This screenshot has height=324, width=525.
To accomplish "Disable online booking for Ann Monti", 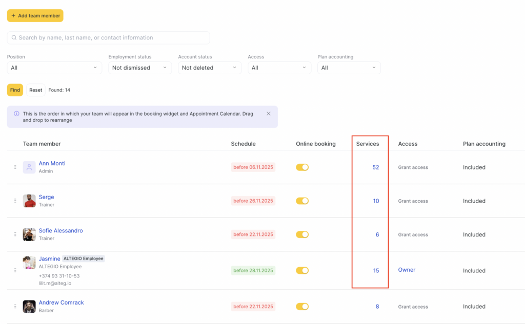I will pos(302,167).
